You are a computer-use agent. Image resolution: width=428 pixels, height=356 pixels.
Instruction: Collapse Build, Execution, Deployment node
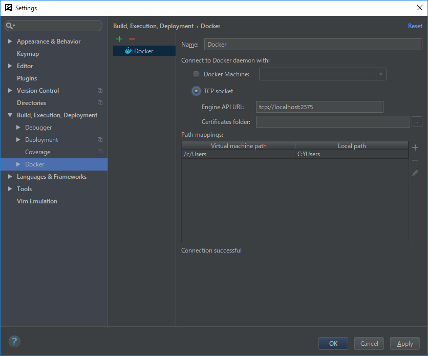coord(10,115)
